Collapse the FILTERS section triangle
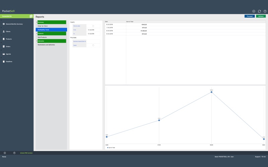Viewport: 268px width, 167px height. 70,37
